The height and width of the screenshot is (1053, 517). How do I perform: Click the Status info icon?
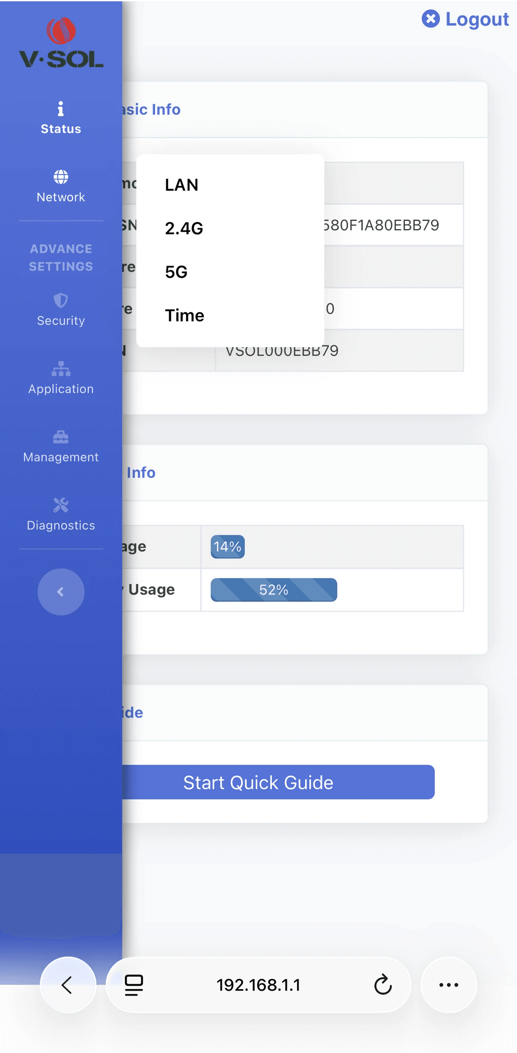pos(61,109)
